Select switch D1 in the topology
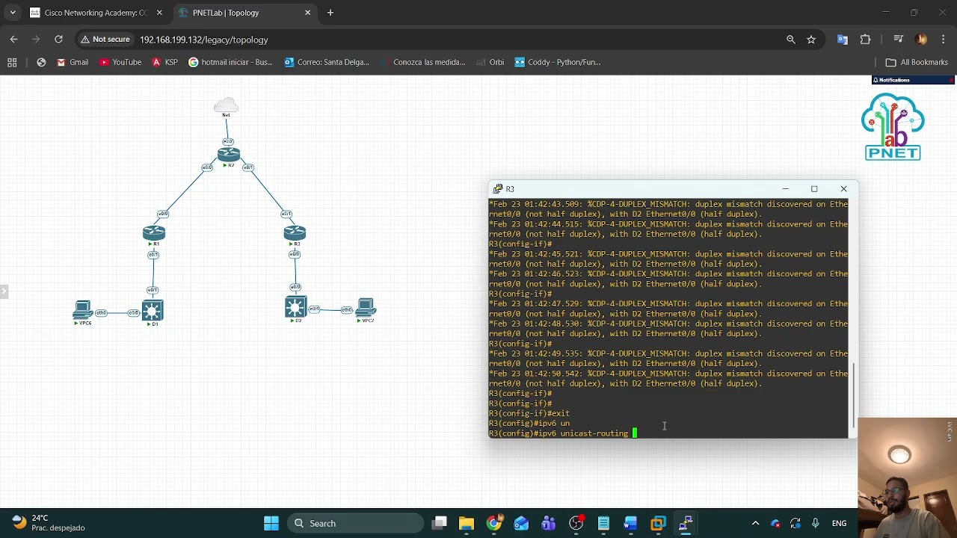The image size is (957, 538). tap(153, 312)
